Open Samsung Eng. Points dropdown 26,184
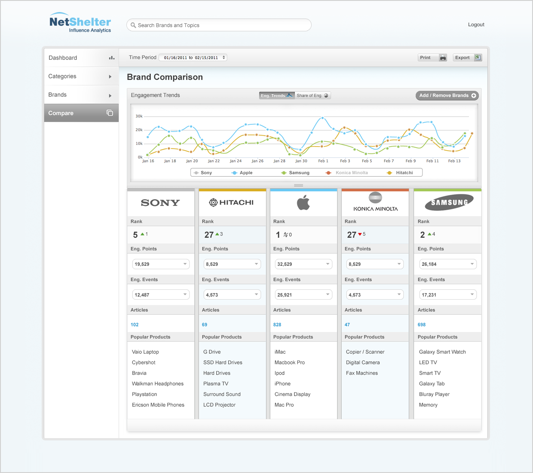The width and height of the screenshot is (533, 473). point(448,264)
